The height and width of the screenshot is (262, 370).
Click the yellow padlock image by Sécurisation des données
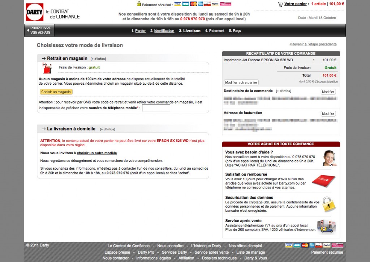pos(329,204)
